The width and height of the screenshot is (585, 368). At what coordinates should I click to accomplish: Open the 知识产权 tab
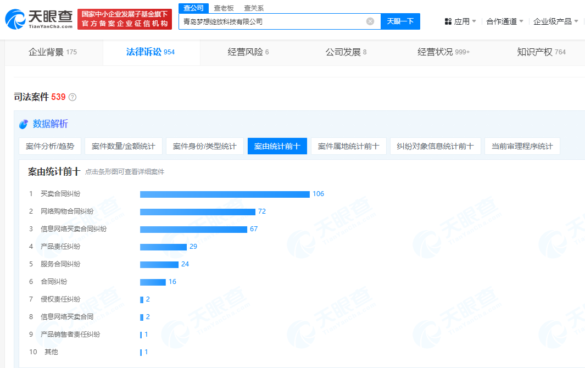(541, 52)
